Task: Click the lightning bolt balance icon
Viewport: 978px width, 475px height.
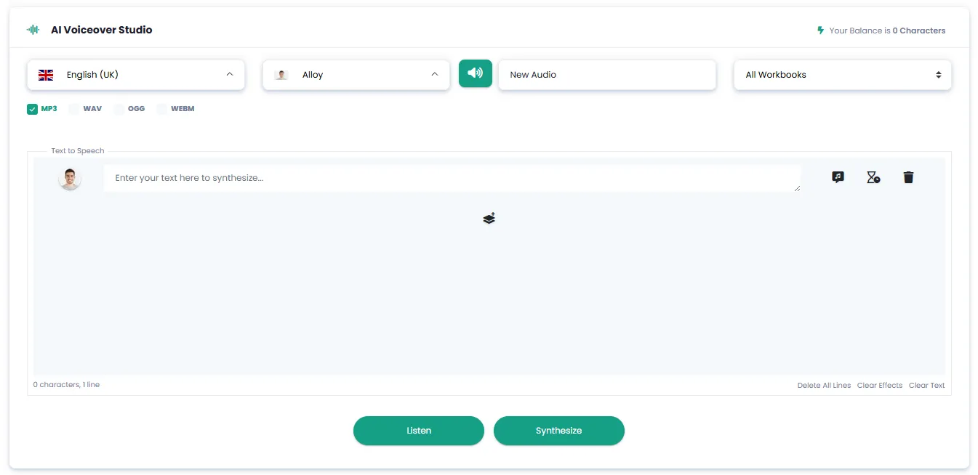Action: pyautogui.click(x=820, y=31)
